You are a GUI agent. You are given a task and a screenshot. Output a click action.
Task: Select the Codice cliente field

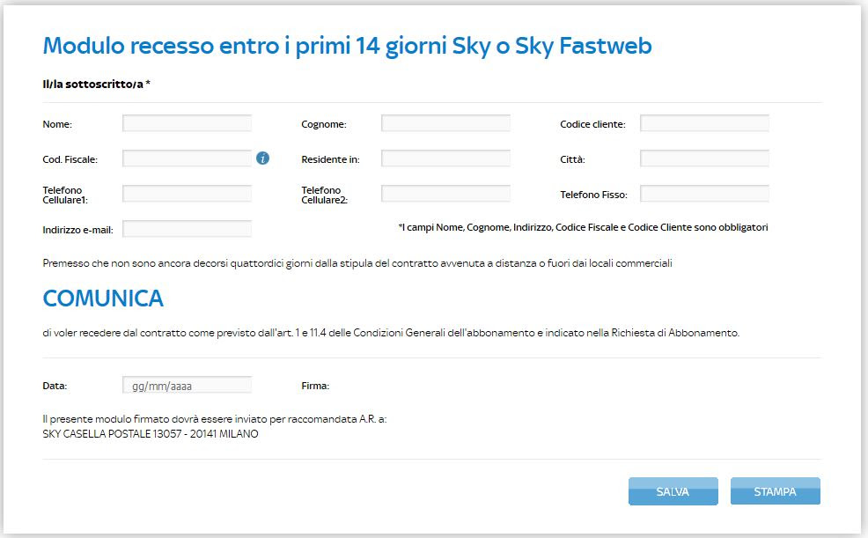coord(704,122)
